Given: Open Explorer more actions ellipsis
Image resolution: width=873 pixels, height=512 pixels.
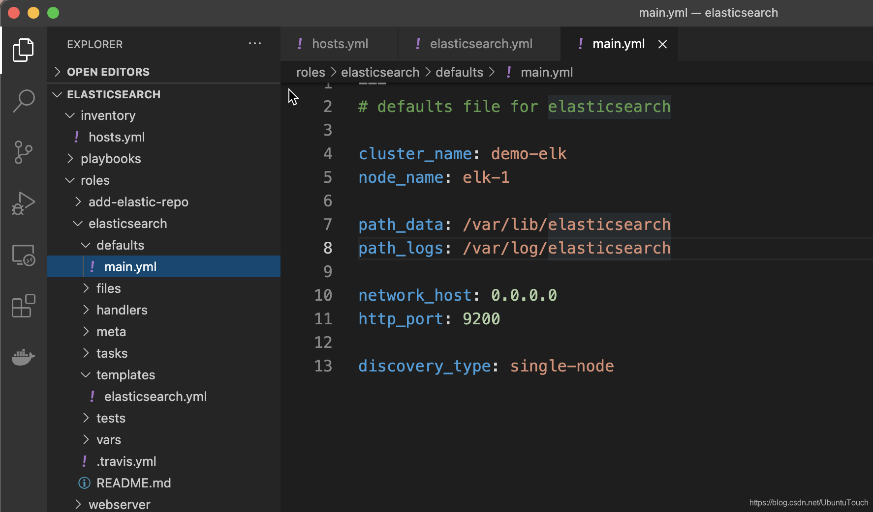Looking at the screenshot, I should [x=255, y=44].
